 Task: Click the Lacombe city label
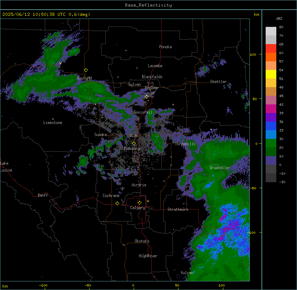(x=155, y=66)
